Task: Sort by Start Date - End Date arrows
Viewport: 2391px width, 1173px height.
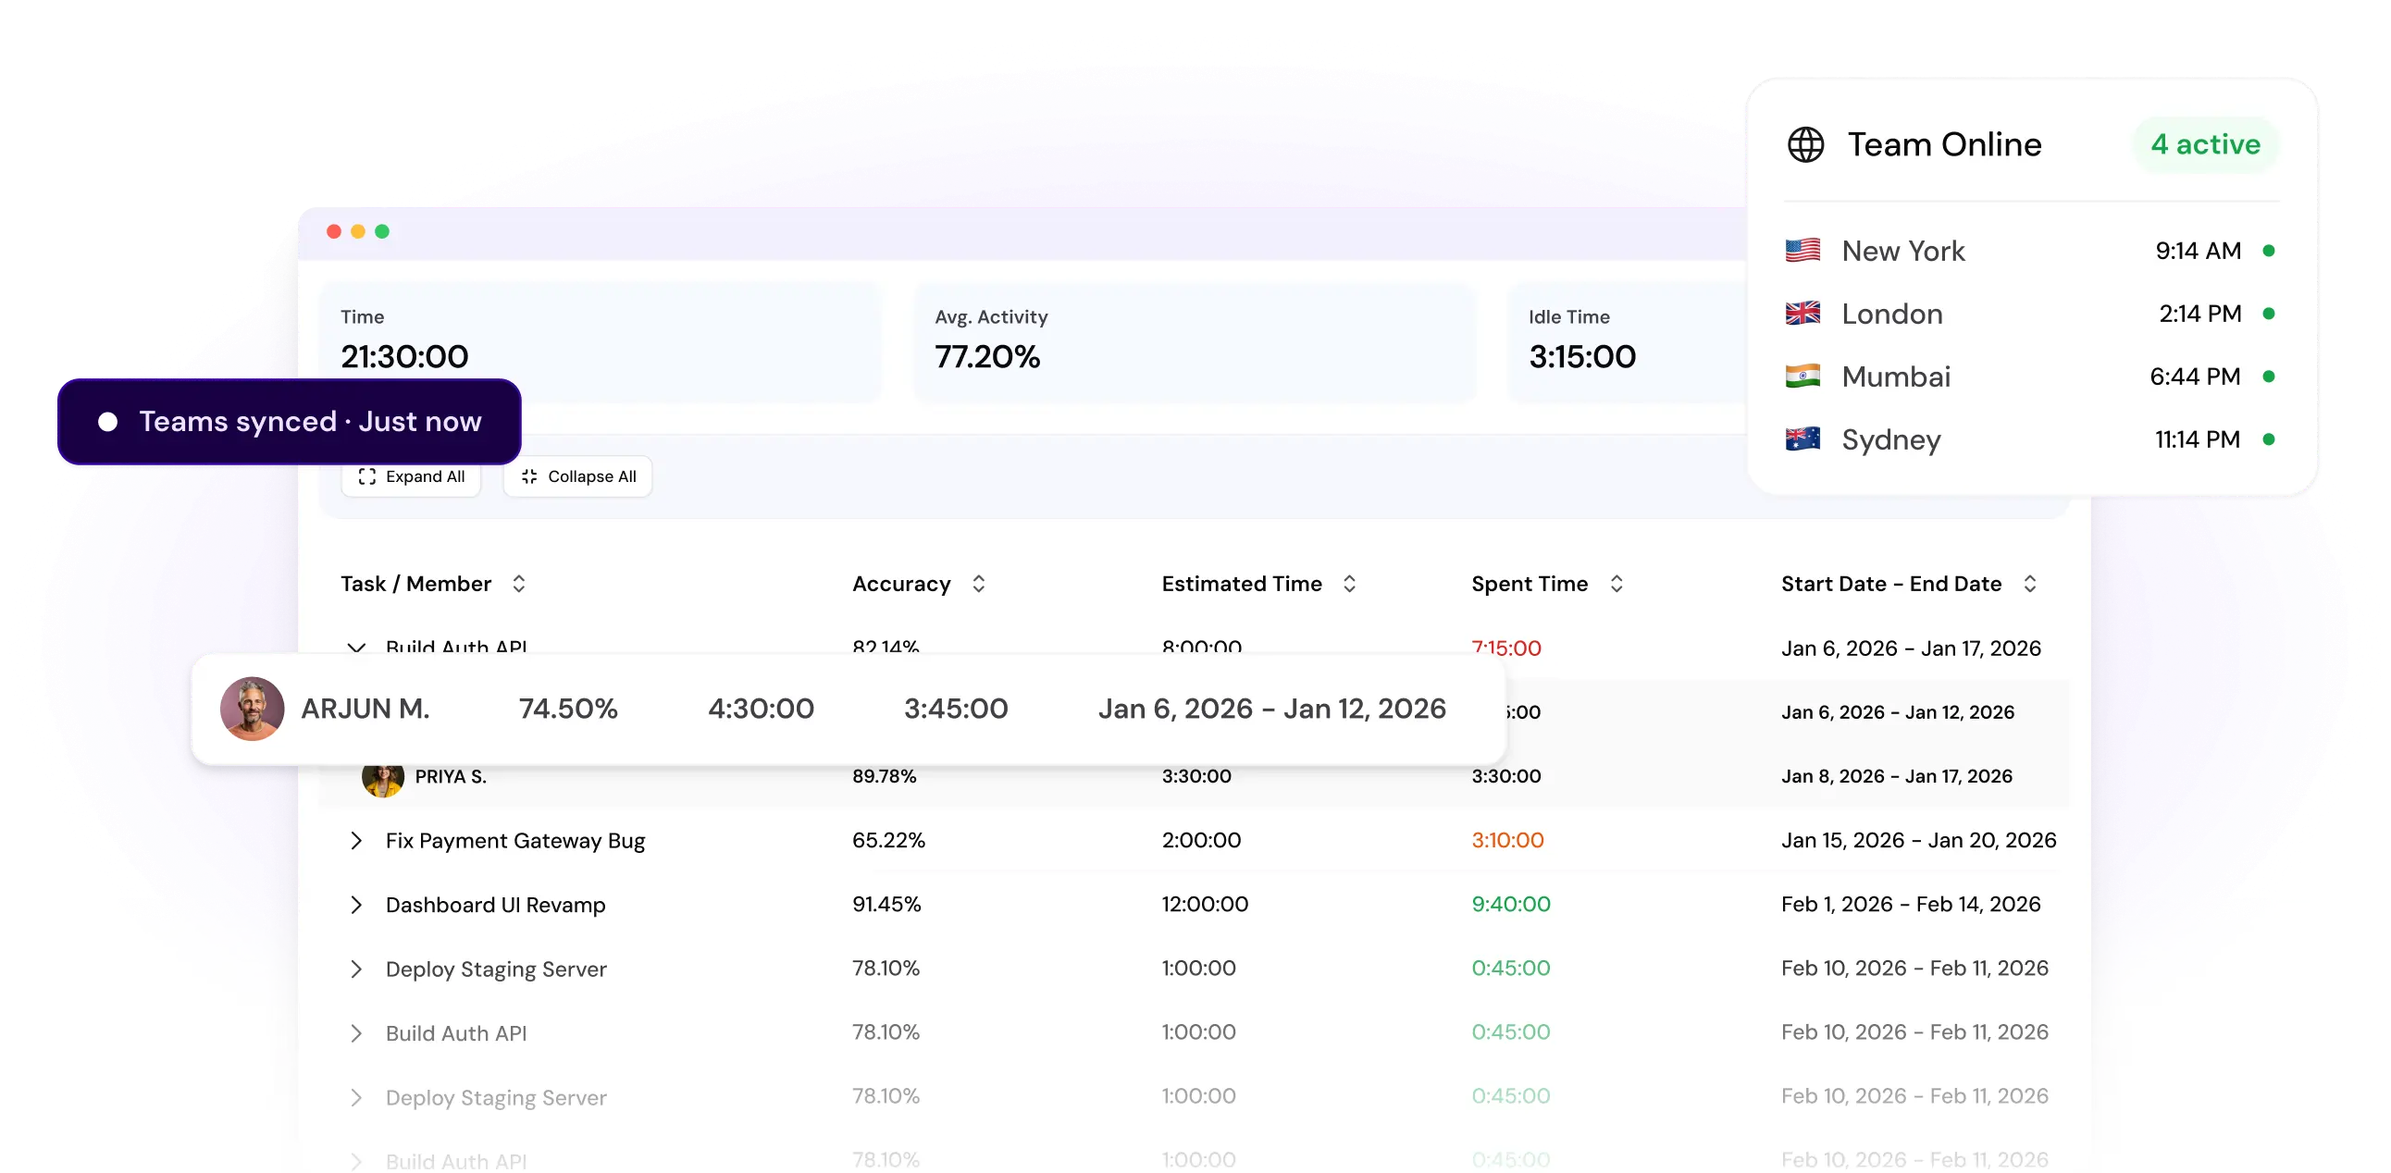Action: [x=2030, y=584]
